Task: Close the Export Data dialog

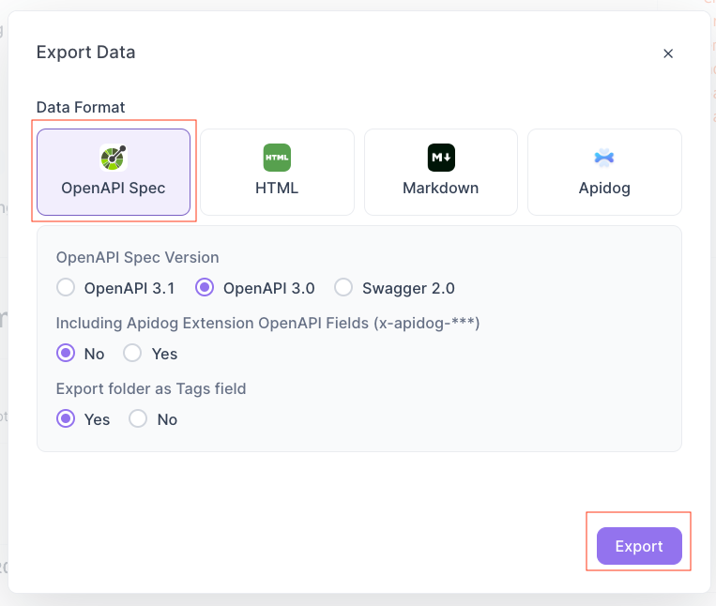Action: tap(668, 53)
